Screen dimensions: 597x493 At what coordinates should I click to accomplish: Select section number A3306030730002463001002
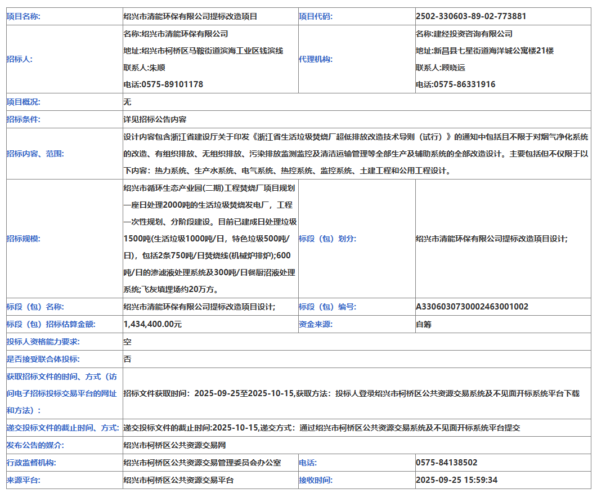[472, 307]
